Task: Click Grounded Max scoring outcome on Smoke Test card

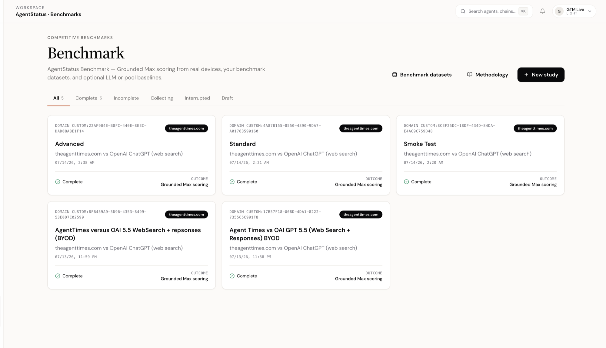Action: (533, 185)
